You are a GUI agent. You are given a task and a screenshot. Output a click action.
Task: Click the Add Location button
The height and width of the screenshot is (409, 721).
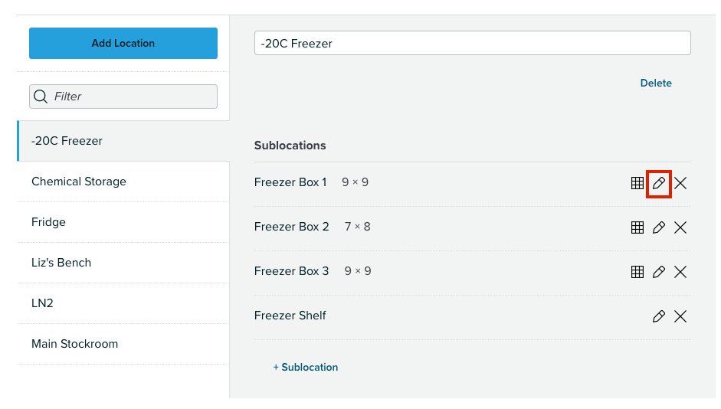point(123,43)
